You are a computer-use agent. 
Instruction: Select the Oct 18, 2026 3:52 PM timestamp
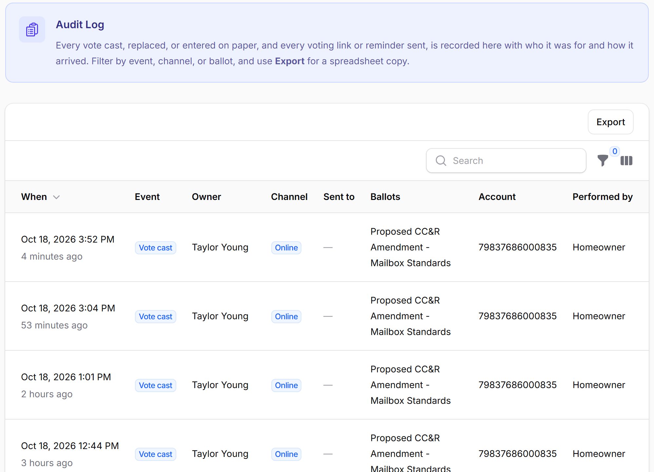(x=68, y=239)
